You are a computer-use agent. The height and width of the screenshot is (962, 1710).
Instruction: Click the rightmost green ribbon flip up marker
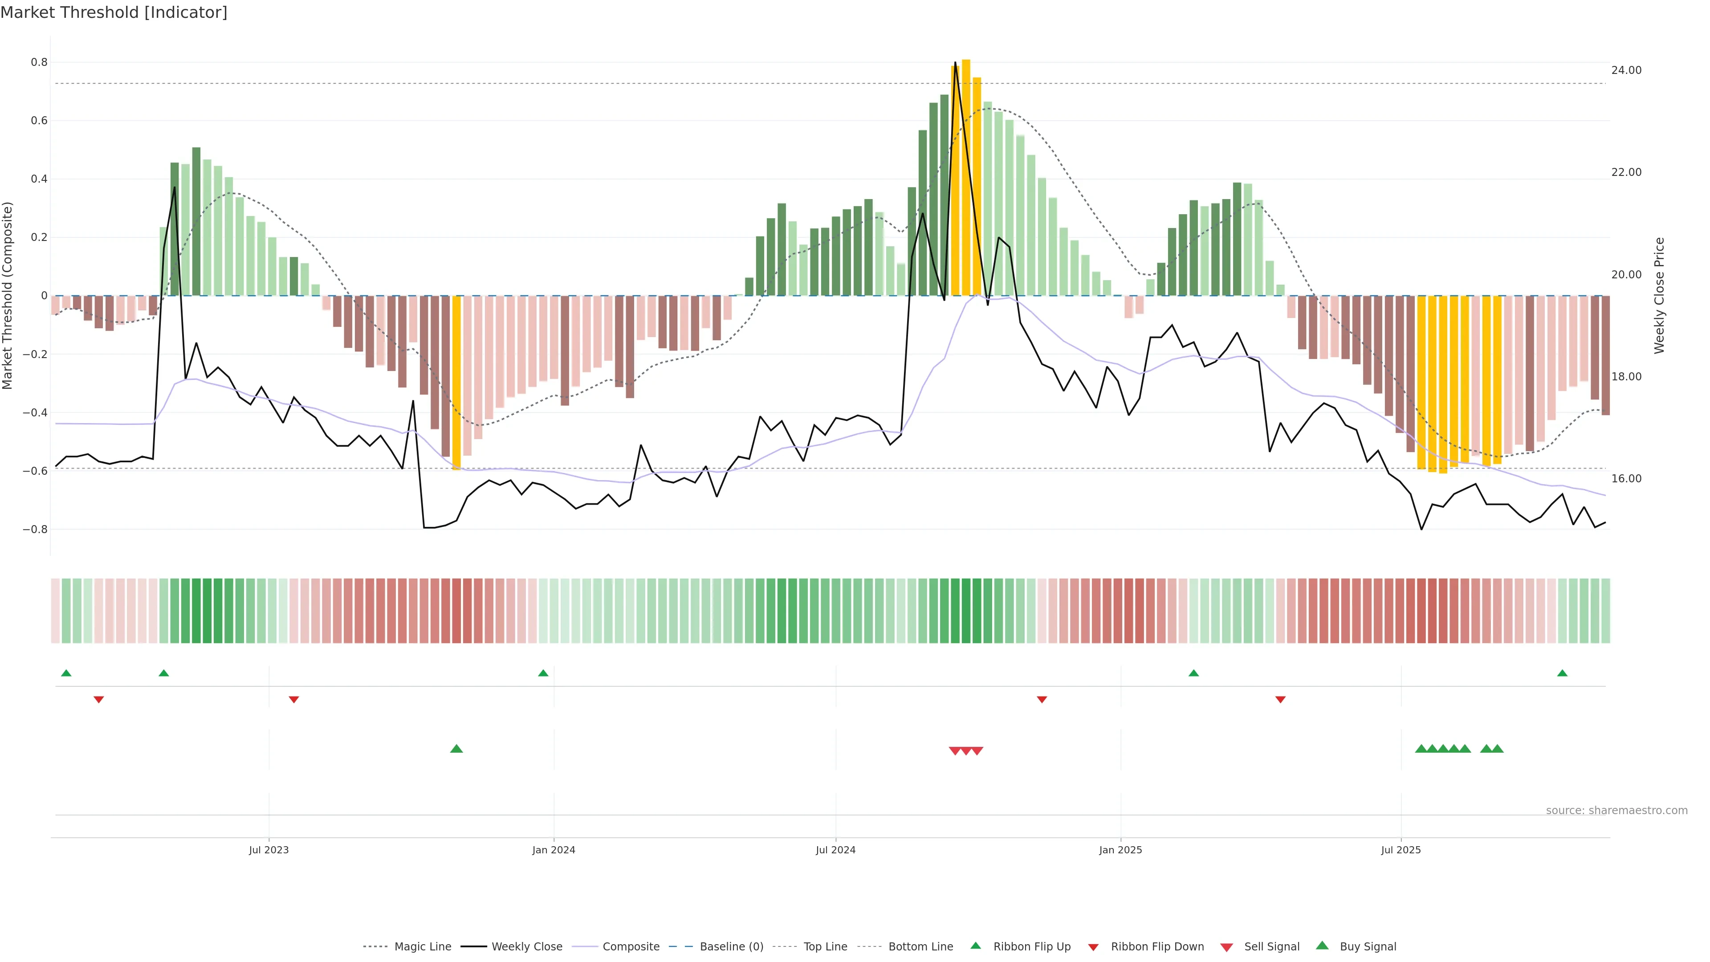pyautogui.click(x=1562, y=673)
